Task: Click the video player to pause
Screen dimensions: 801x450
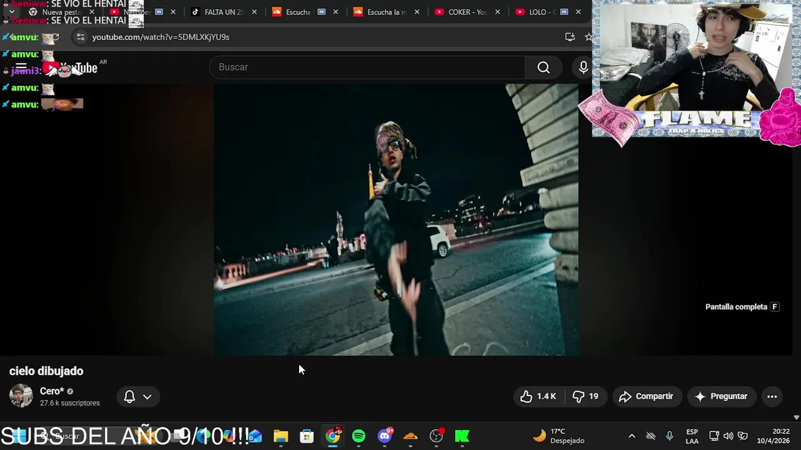Action: [x=396, y=219]
